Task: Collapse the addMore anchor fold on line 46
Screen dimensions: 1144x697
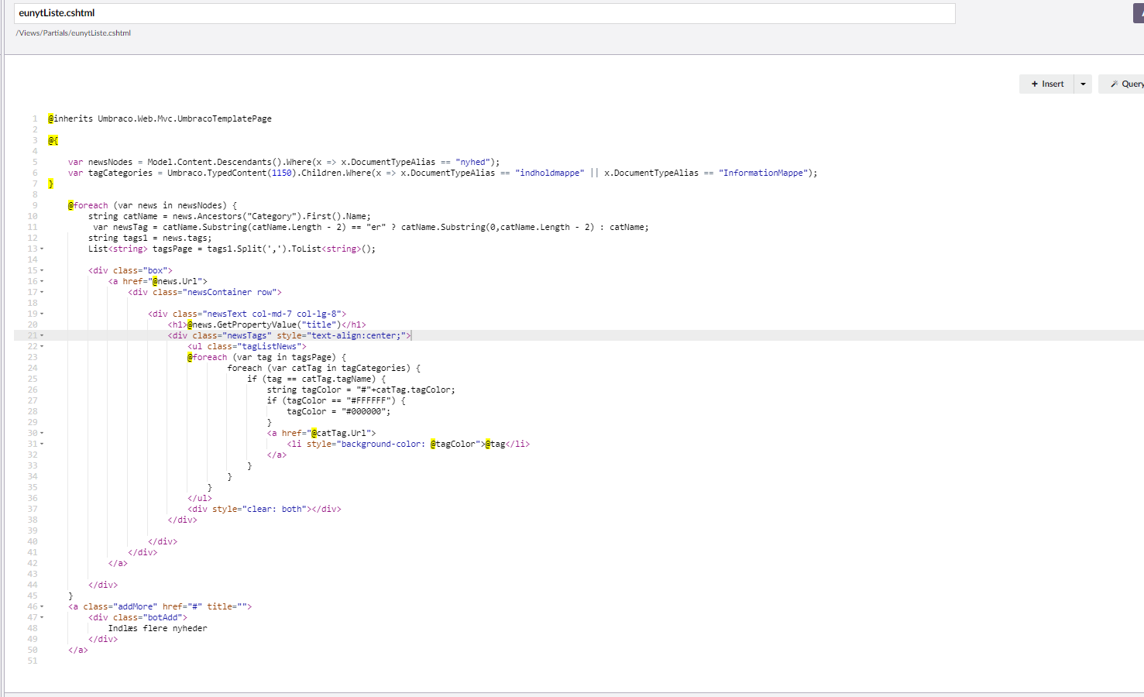Action: [x=42, y=606]
